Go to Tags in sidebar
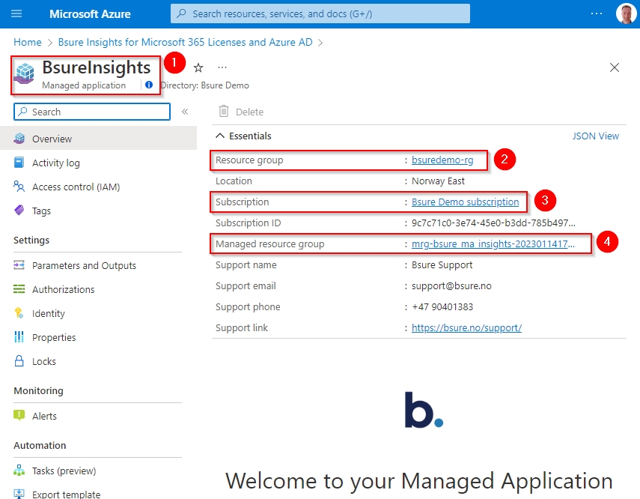This screenshot has width=640, height=499. tap(41, 211)
